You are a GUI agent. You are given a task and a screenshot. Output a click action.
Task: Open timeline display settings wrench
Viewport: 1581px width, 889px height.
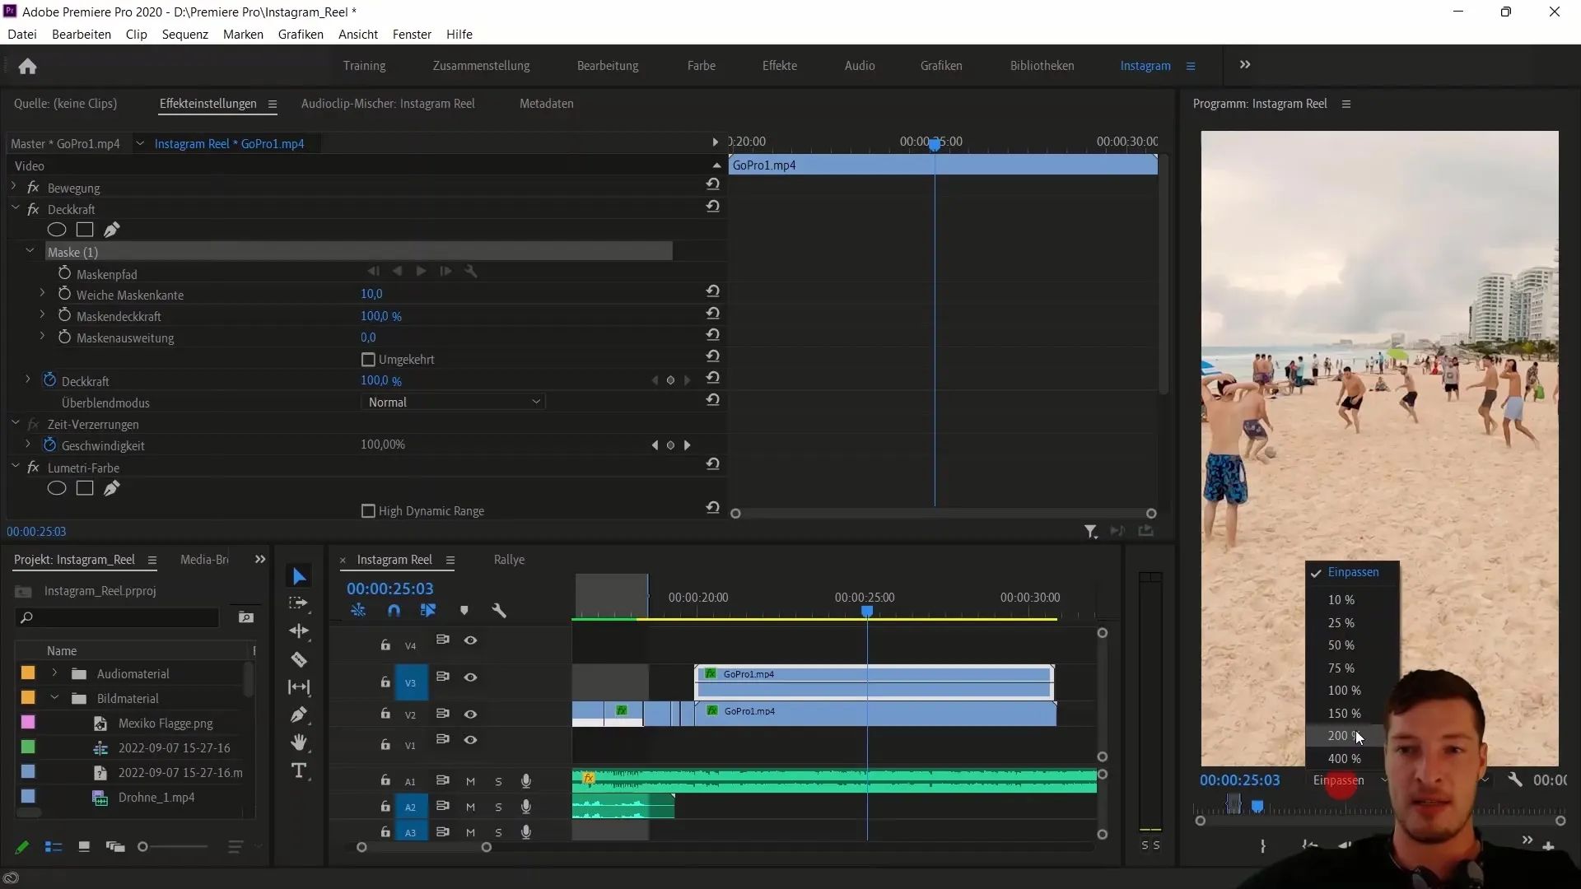click(499, 611)
